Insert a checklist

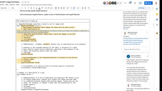[71, 8]
